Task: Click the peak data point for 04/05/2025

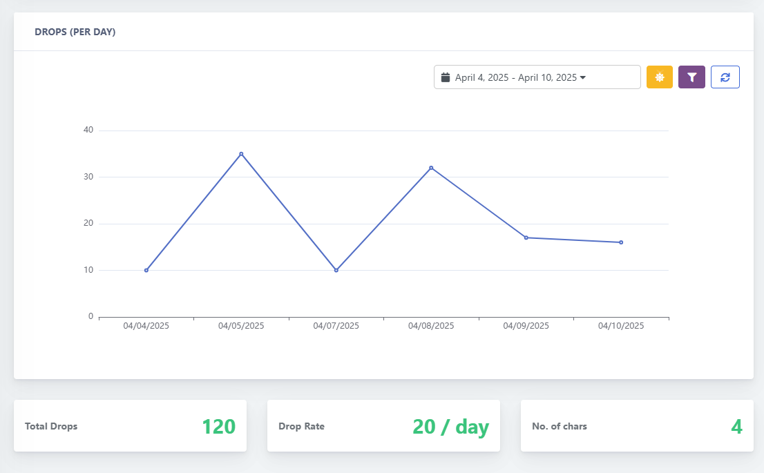Action: [x=241, y=154]
